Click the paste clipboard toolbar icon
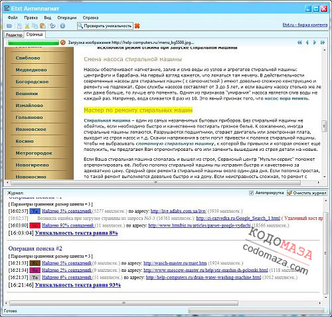332x317 pixels. 42,26
